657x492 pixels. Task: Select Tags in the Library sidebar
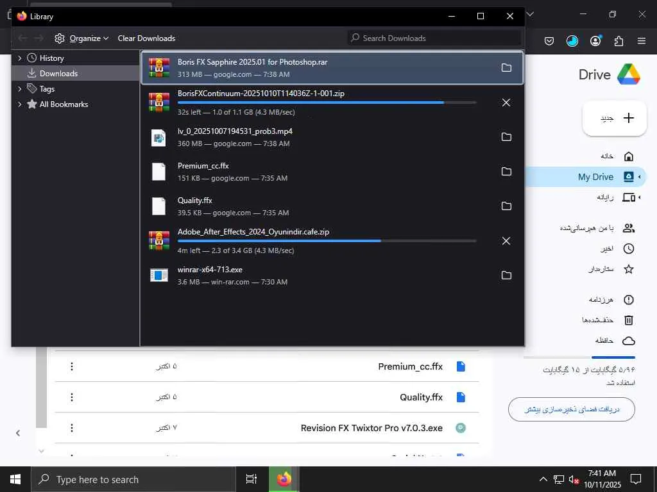pos(47,88)
